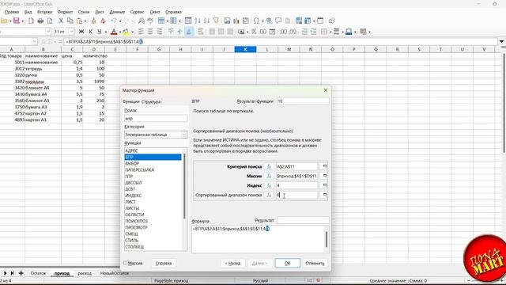
Task: Click the Save document icon
Action: tap(16, 21)
